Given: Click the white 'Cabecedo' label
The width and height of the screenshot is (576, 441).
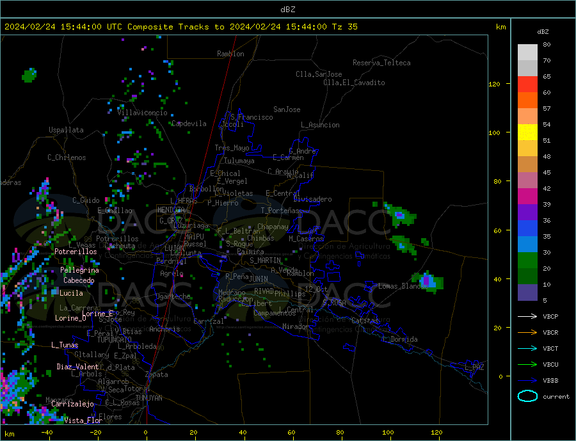Looking at the screenshot, I should tap(79, 280).
